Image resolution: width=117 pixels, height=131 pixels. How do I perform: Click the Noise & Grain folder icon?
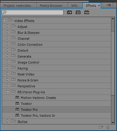pos(13,80)
